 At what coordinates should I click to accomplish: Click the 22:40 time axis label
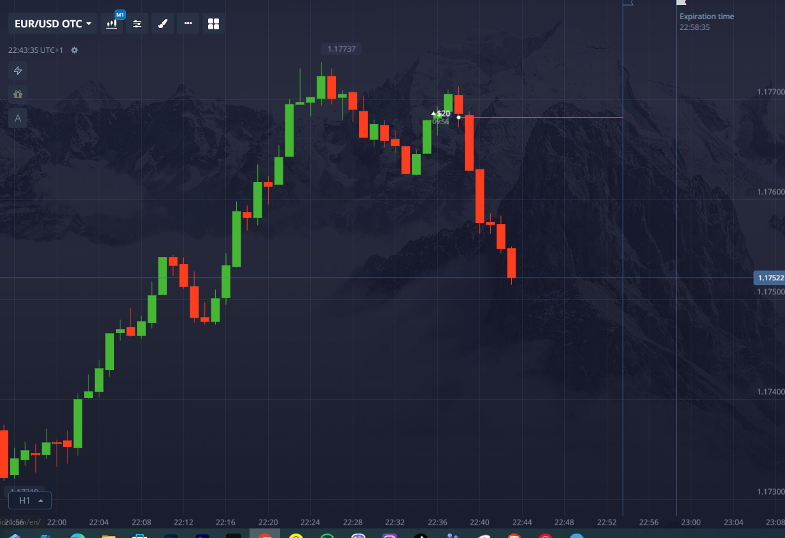coord(479,522)
